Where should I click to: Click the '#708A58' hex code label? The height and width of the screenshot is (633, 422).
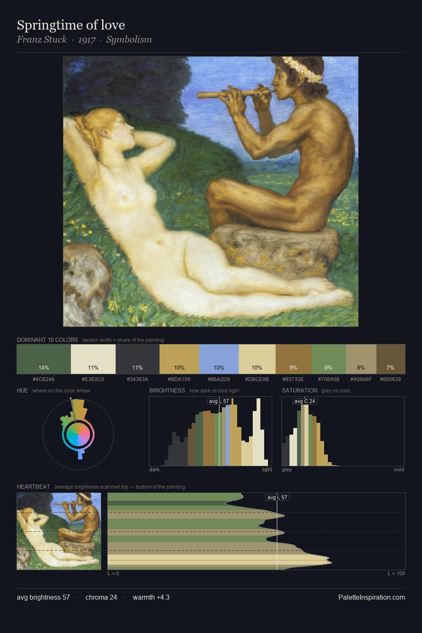pyautogui.click(x=328, y=379)
